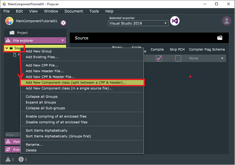
Task: Click the Projucer app icon in title bar
Action: coord(4,4)
